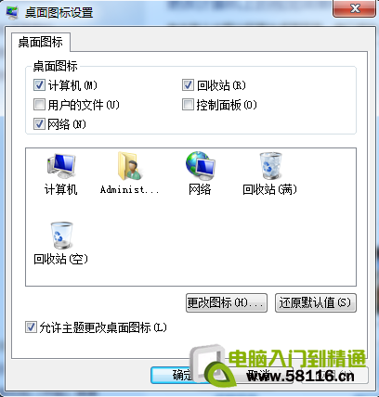Open the 更改图标(H)... button
The width and height of the screenshot is (379, 397).
227,302
